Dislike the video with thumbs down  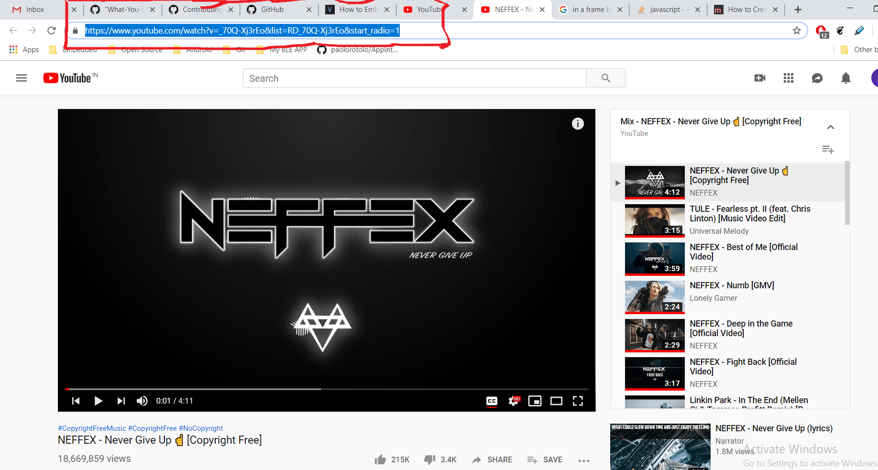(x=429, y=459)
